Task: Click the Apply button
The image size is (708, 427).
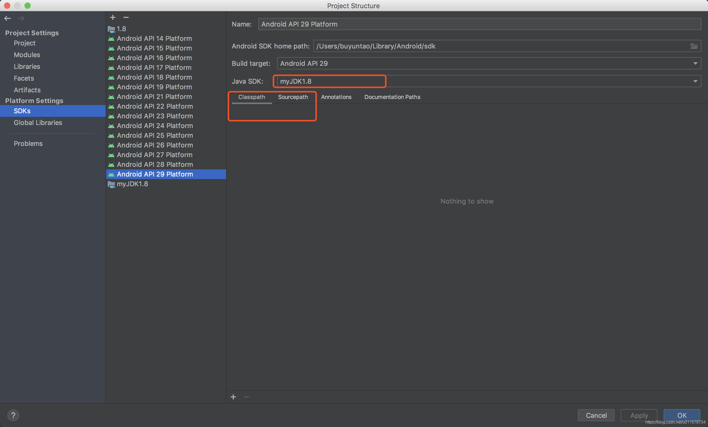Action: click(639, 415)
